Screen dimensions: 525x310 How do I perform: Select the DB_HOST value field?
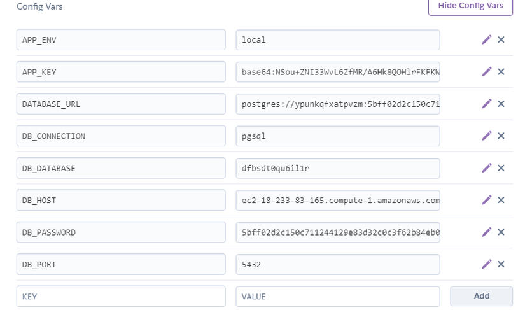(337, 200)
